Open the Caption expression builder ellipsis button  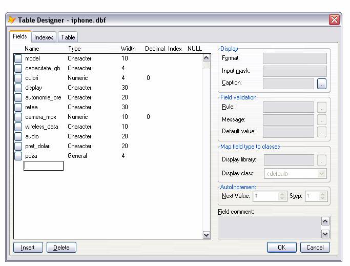[321, 84]
